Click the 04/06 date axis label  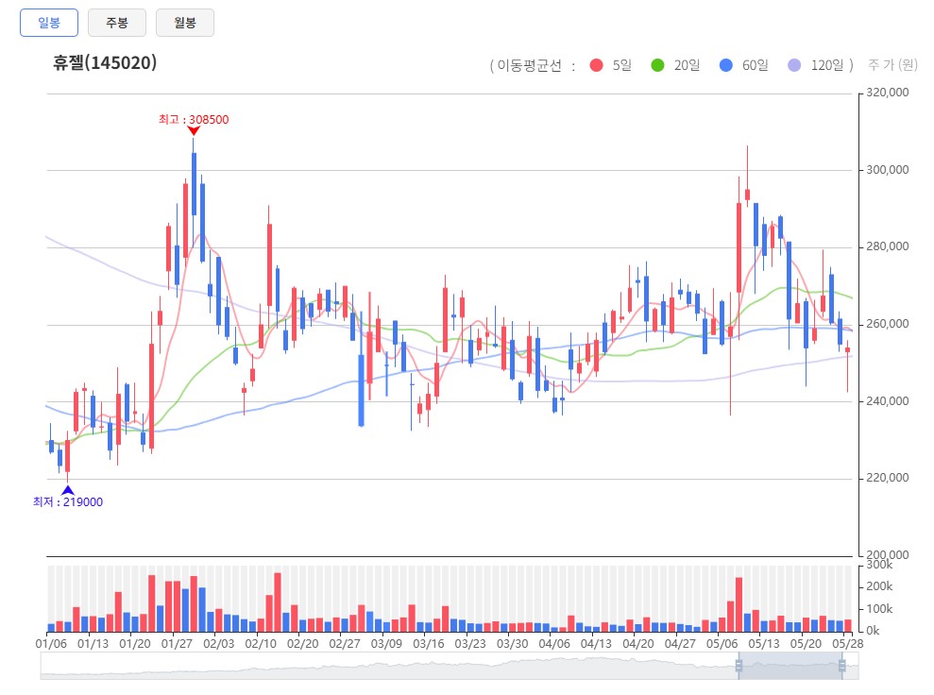click(554, 644)
